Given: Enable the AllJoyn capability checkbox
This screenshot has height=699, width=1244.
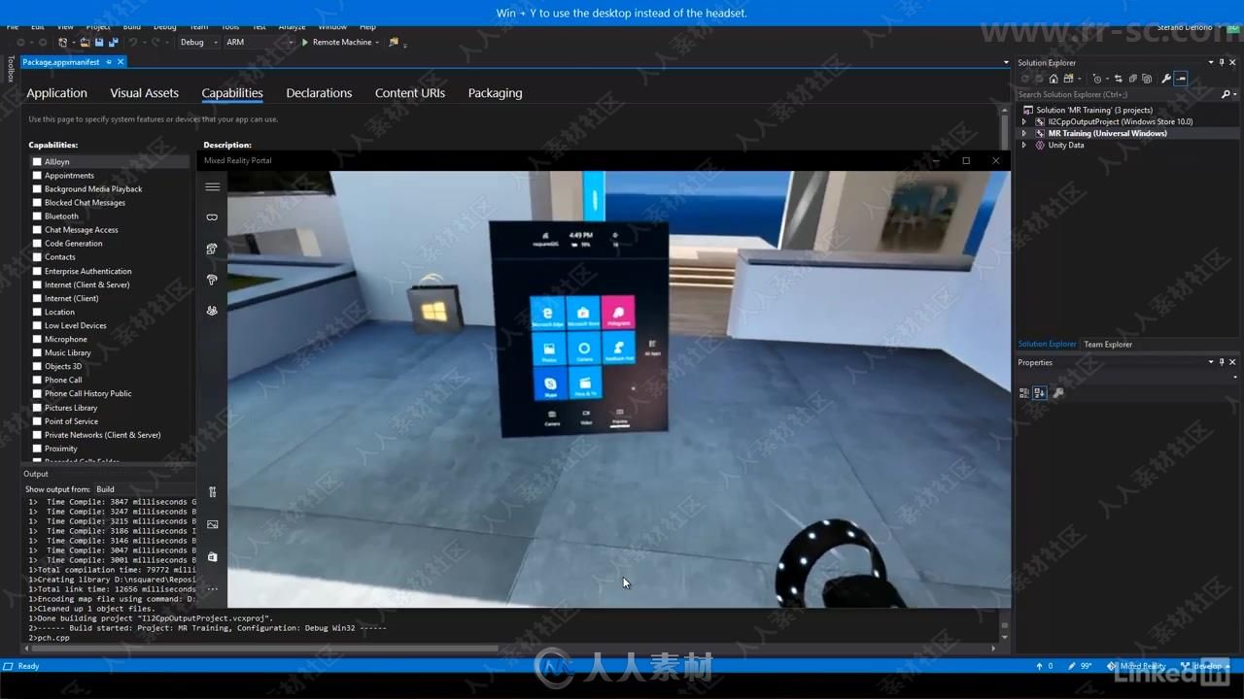Looking at the screenshot, I should click(x=37, y=162).
